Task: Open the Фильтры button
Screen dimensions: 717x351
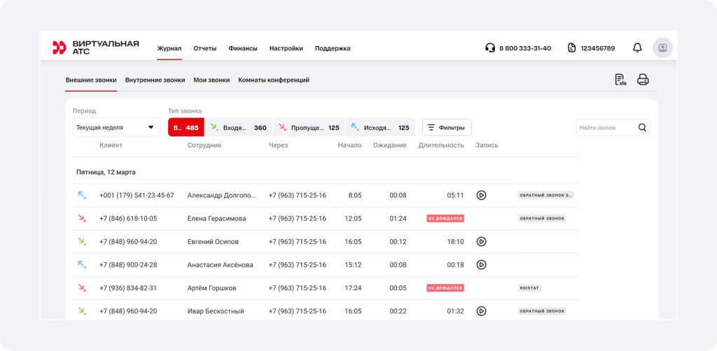Action: click(x=447, y=127)
